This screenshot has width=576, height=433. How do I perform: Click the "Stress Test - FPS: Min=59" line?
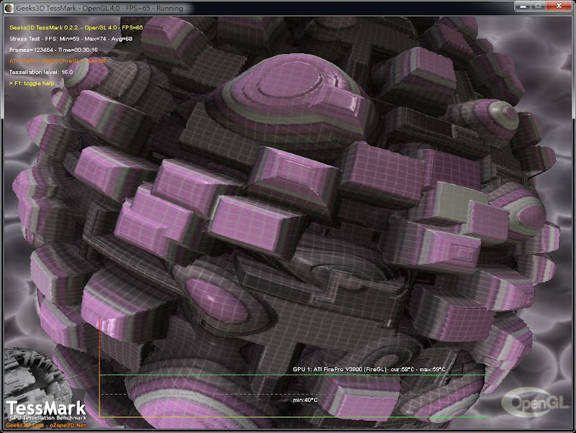coord(71,39)
